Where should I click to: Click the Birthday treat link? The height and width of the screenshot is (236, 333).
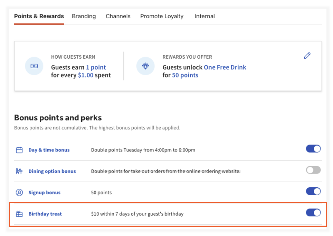click(45, 214)
